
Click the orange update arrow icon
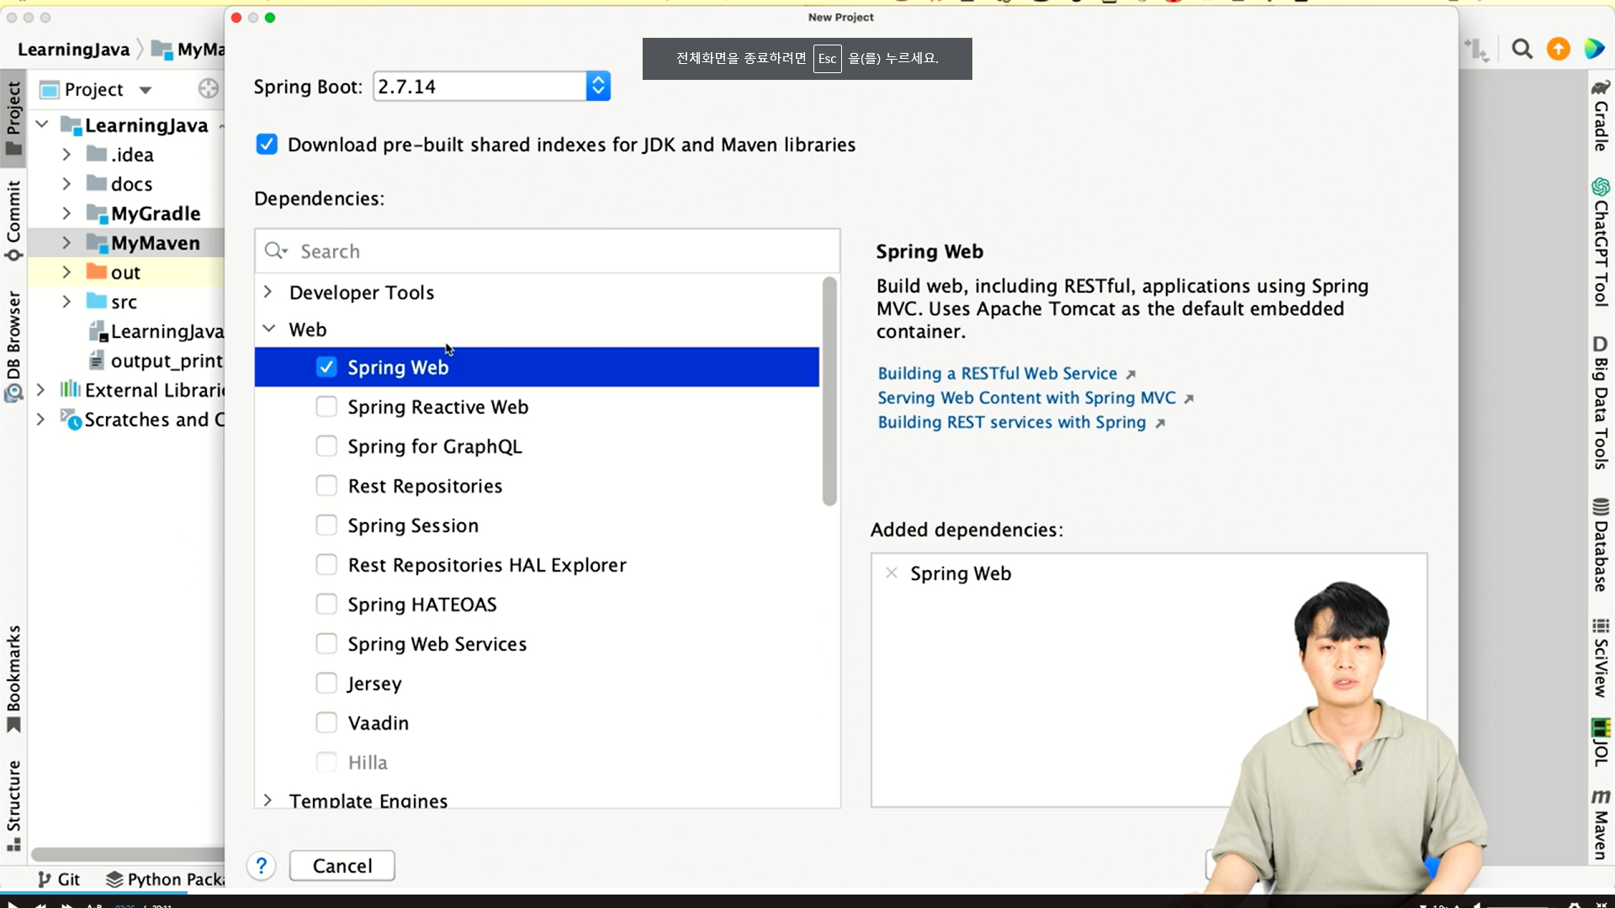(1559, 50)
